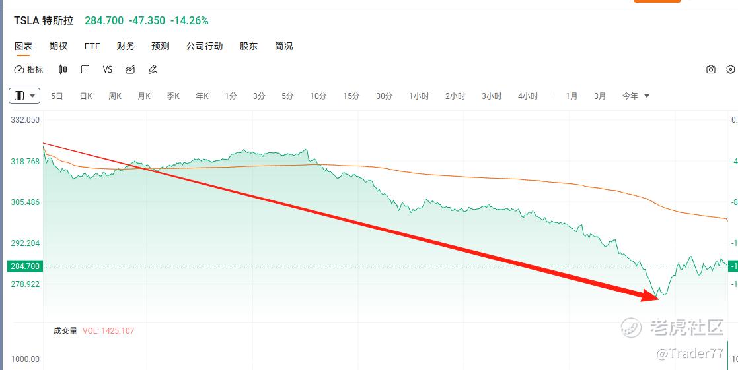The image size is (738, 370).
Task: Select the pencil drawing tool
Action: 153,69
